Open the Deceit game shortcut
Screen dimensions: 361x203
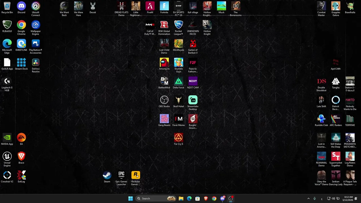pos(93,8)
